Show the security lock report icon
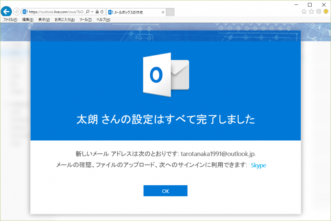Screen dimensions: 331x221 [x=97, y=12]
